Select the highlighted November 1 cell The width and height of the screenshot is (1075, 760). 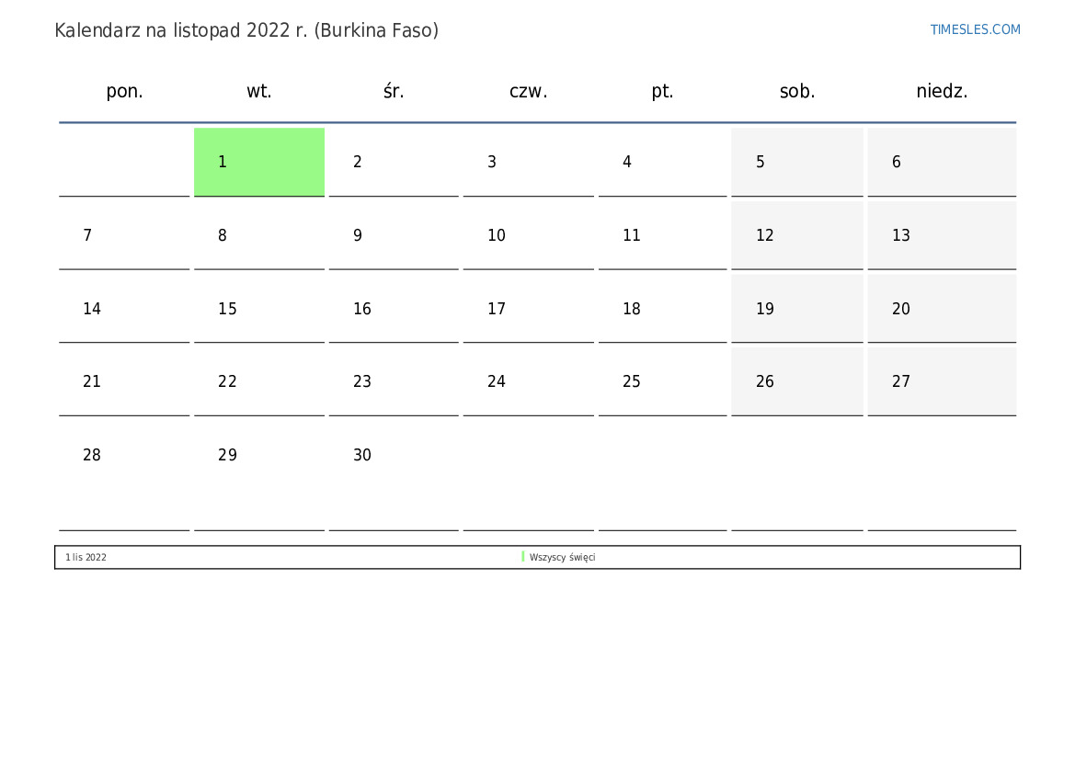pyautogui.click(x=259, y=162)
